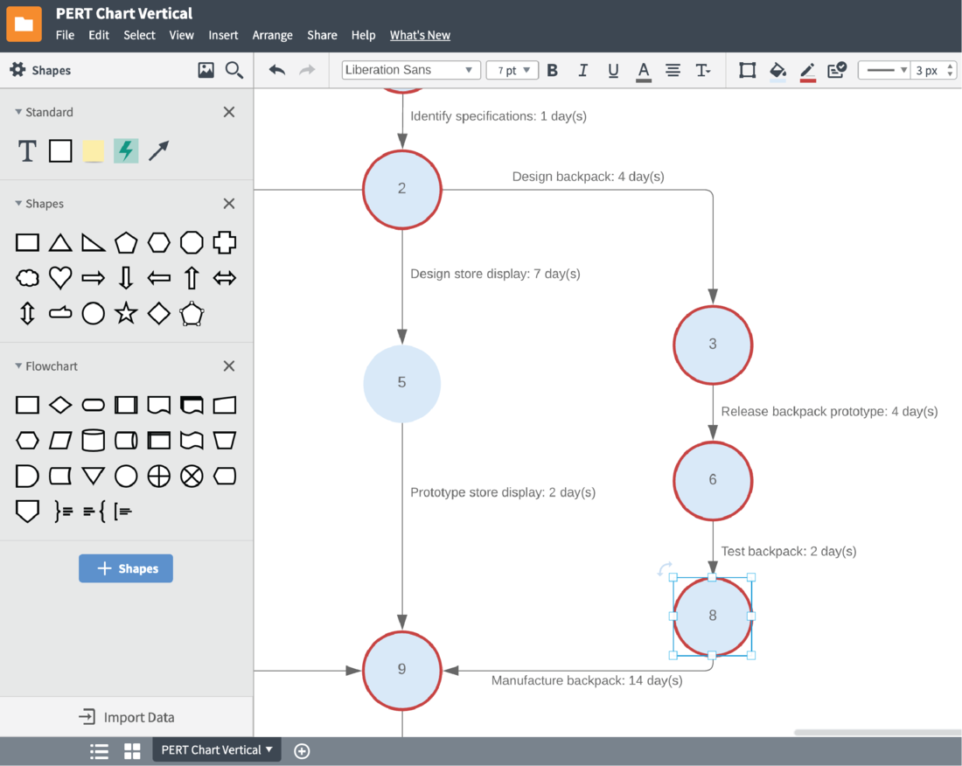This screenshot has width=962, height=766.
Task: Open the Arrange menu
Action: tap(272, 35)
